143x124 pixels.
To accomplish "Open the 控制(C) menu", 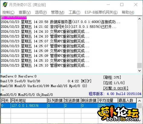I will click(x=8, y=12).
